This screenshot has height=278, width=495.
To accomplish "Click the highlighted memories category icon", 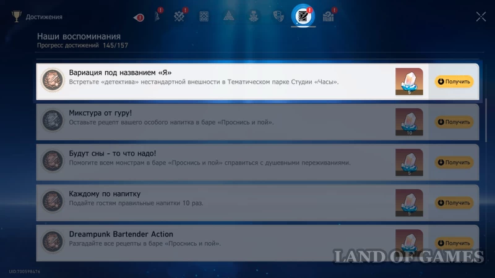I will click(303, 16).
